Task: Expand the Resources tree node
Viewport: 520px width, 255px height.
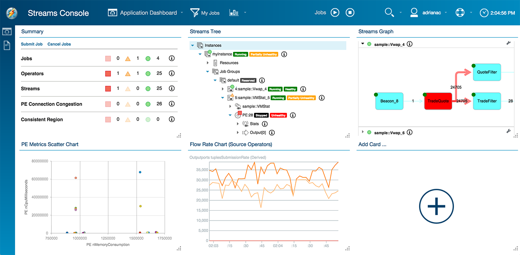Action: pos(208,63)
